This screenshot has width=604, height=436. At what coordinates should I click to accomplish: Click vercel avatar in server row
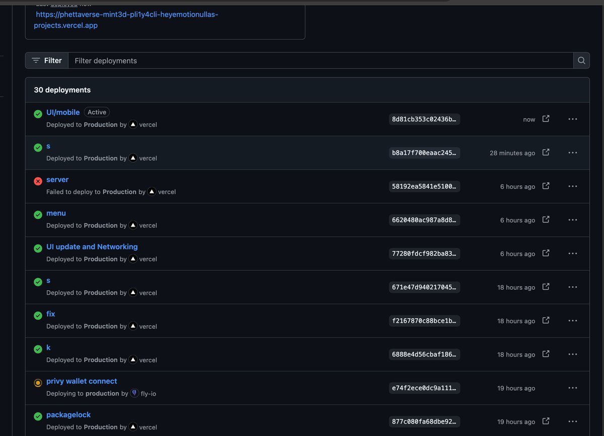pos(152,192)
